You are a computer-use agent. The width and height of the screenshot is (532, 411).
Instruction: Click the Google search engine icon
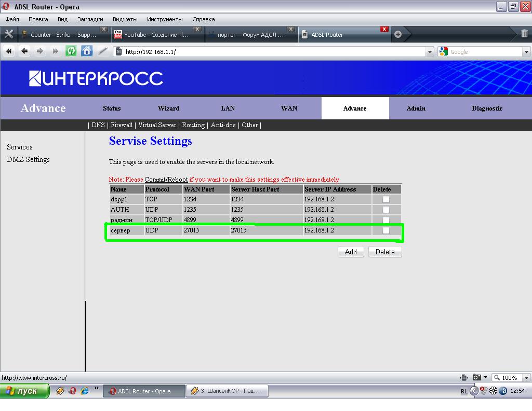coord(443,51)
